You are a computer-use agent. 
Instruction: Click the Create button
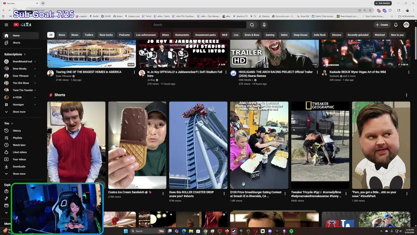tap(382, 25)
